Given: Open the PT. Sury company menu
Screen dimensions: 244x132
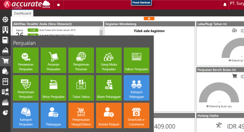Looking at the screenshot, I should (x=237, y=4).
